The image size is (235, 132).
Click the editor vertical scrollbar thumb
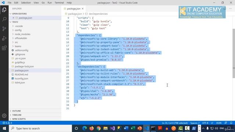(234, 53)
